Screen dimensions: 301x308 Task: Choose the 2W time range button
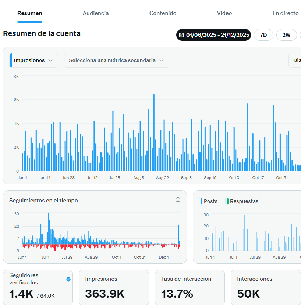pos(286,35)
